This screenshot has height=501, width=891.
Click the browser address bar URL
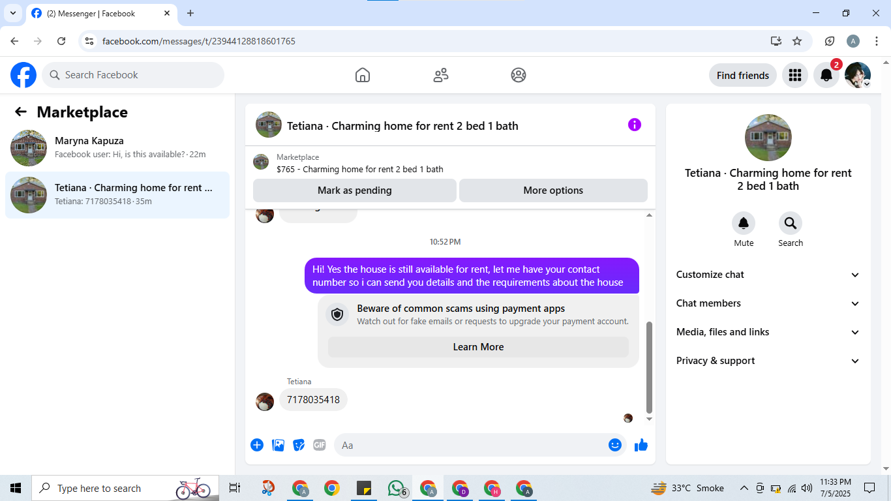199,41
